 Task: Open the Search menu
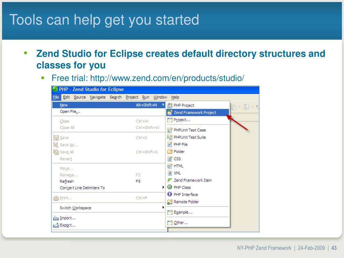click(116, 97)
